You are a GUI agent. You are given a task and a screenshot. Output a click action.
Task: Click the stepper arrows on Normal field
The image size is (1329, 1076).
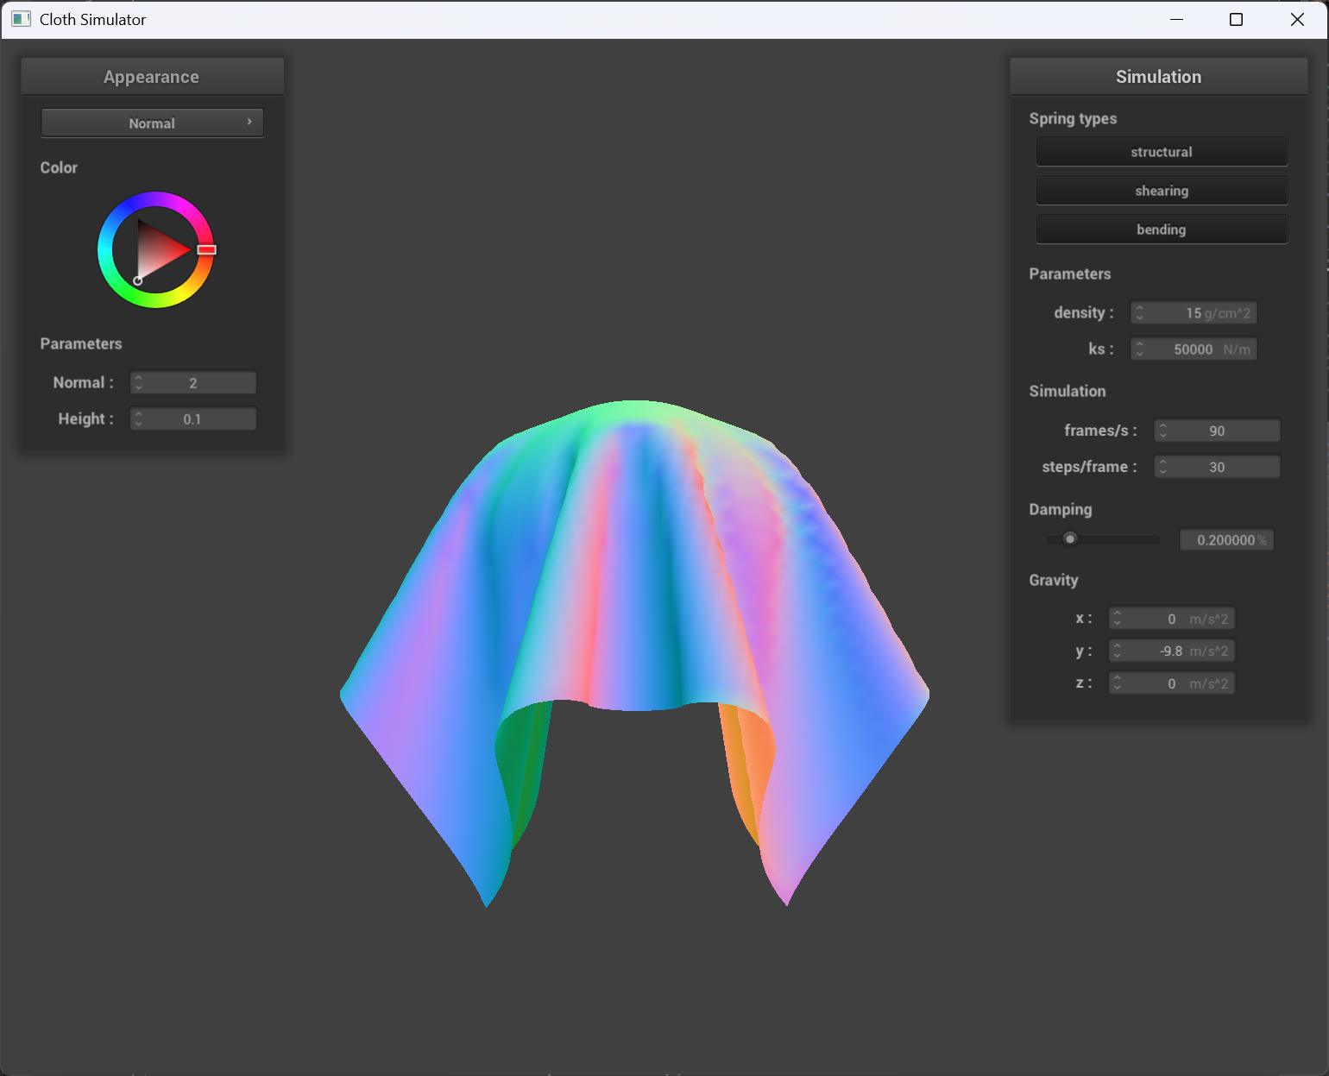(x=139, y=383)
